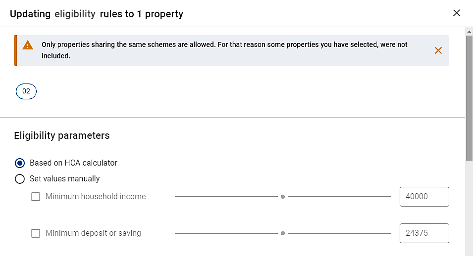Close the Updating eligibility rules dialog
The height and width of the screenshot is (256, 473).
click(457, 13)
